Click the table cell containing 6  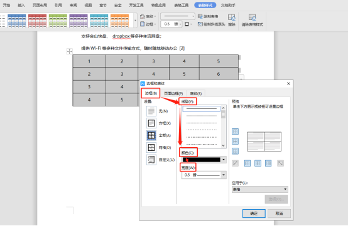click(219, 74)
